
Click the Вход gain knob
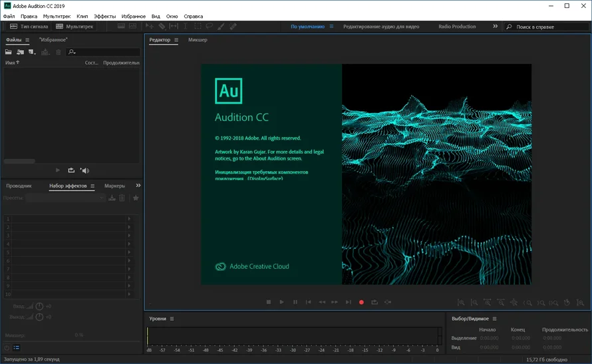pos(39,306)
